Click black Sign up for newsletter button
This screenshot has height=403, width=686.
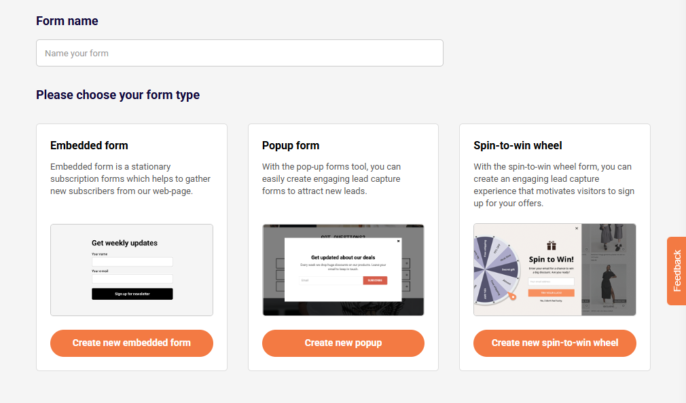[132, 294]
